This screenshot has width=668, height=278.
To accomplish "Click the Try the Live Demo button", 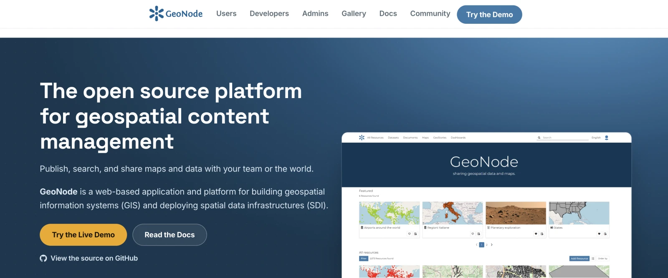I will (x=83, y=235).
